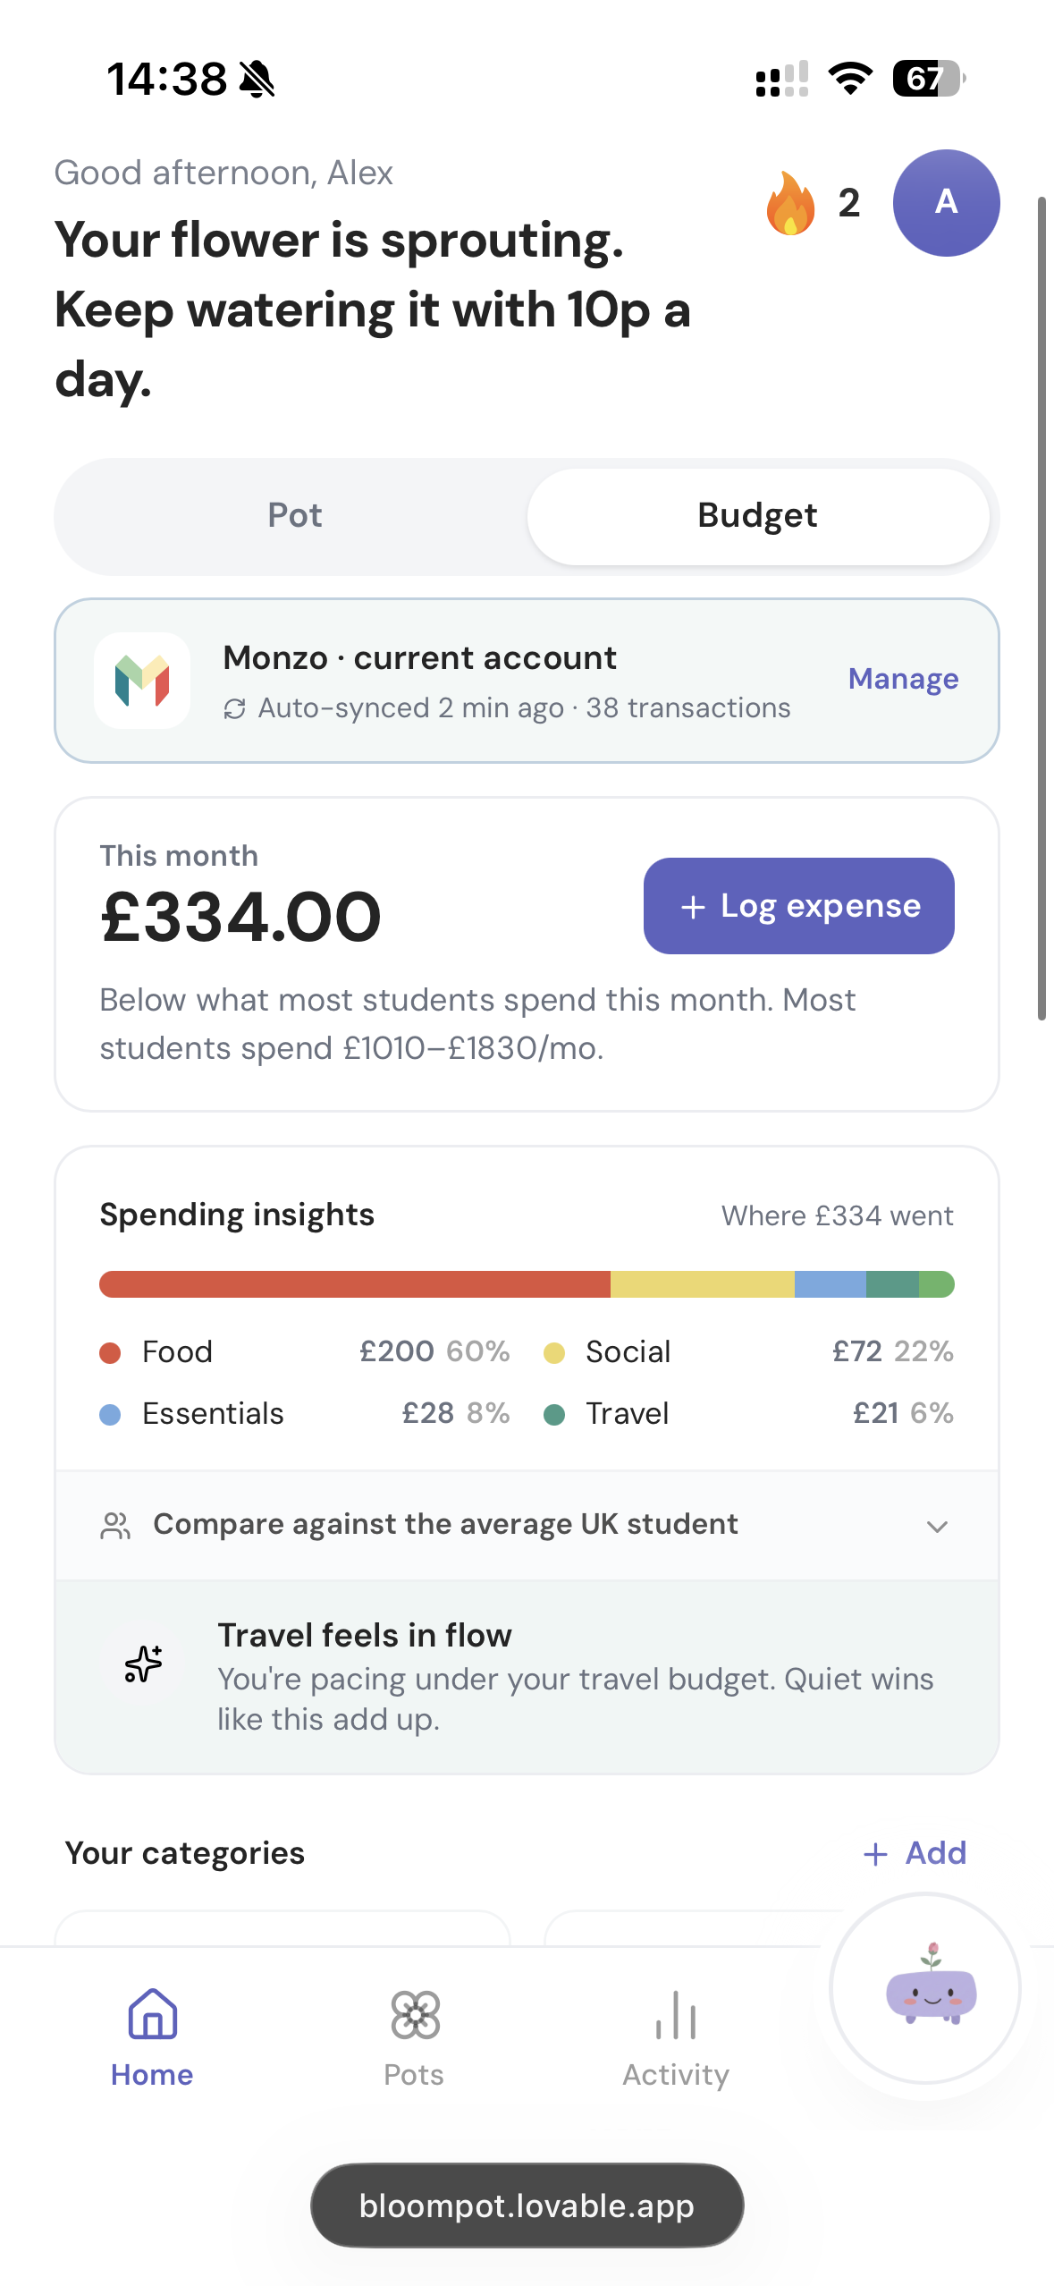Click the yellow Social segment of spending bar
1054x2286 pixels.
click(703, 1284)
